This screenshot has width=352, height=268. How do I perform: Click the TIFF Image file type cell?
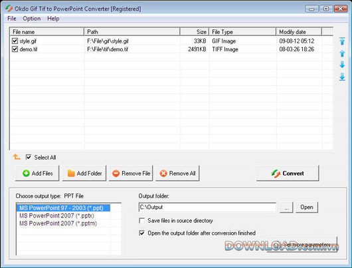point(225,49)
